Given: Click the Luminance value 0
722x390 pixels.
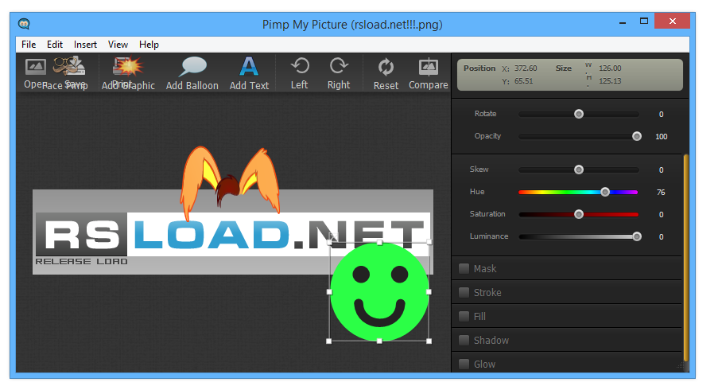Looking at the screenshot, I should [x=662, y=237].
